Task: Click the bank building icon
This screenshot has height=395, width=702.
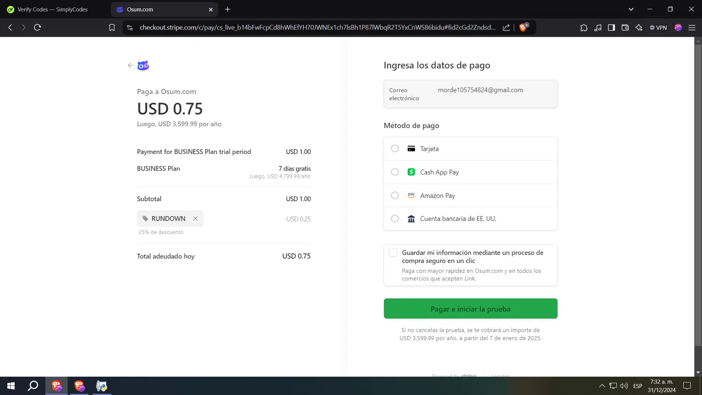Action: 411,219
